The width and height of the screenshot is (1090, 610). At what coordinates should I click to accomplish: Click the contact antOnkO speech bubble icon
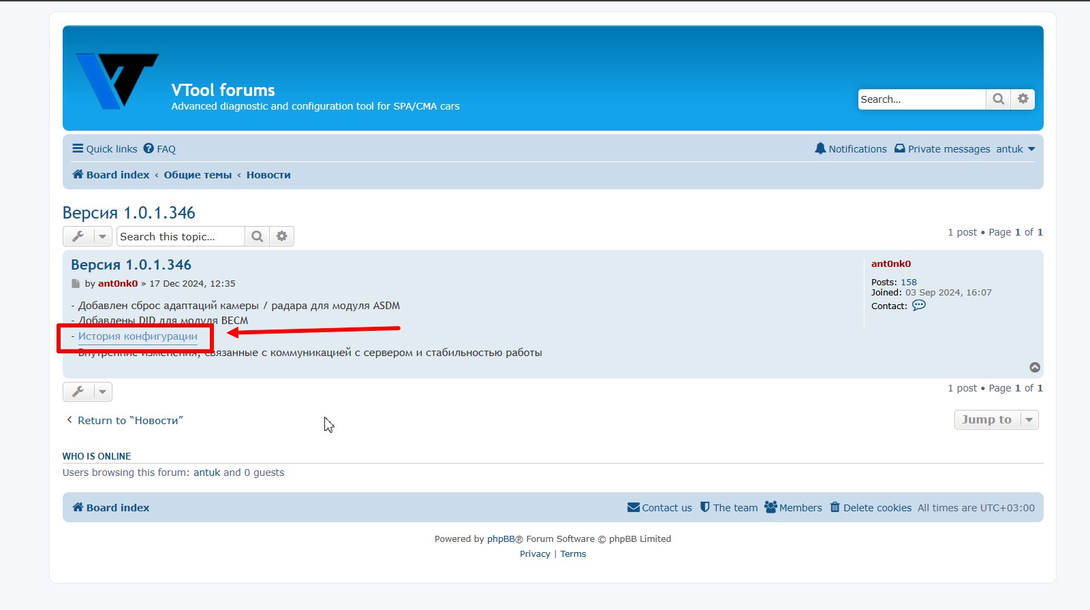pyautogui.click(x=918, y=306)
